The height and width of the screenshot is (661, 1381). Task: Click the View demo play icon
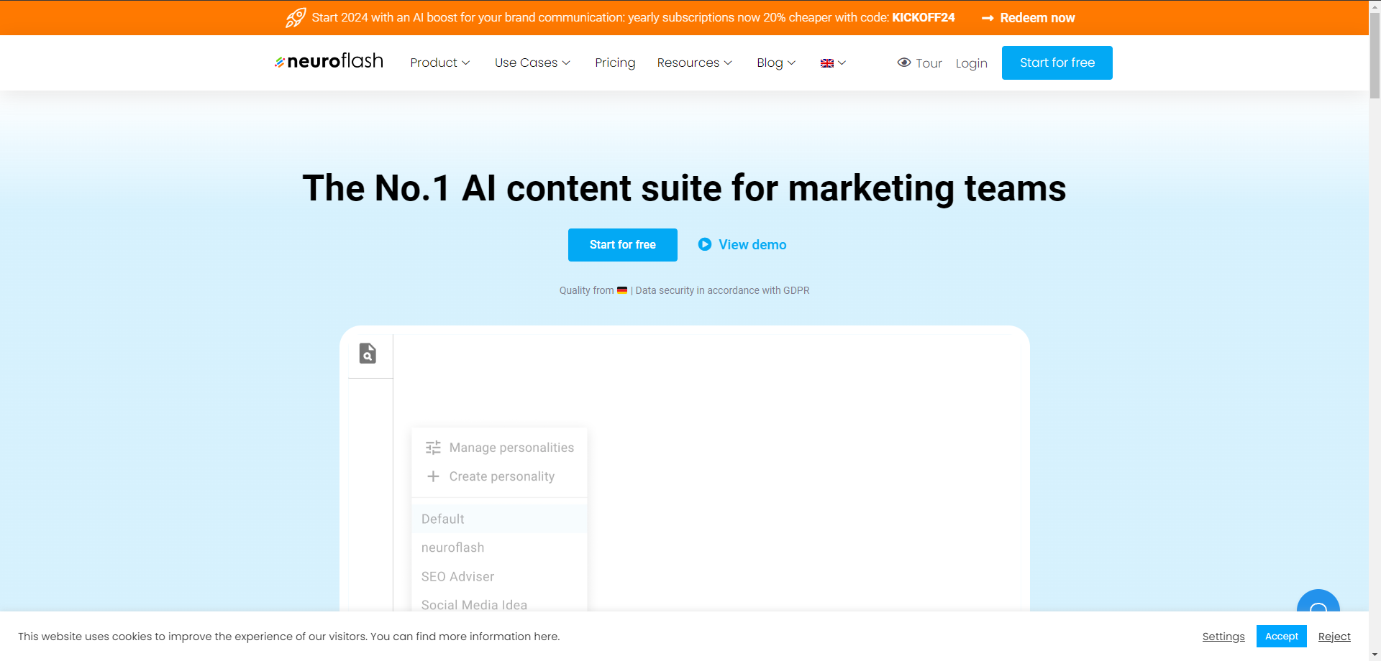705,244
